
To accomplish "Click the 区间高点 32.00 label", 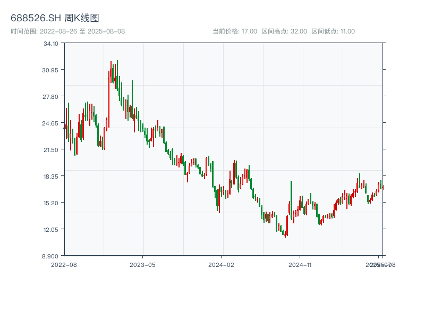I will [x=284, y=31].
